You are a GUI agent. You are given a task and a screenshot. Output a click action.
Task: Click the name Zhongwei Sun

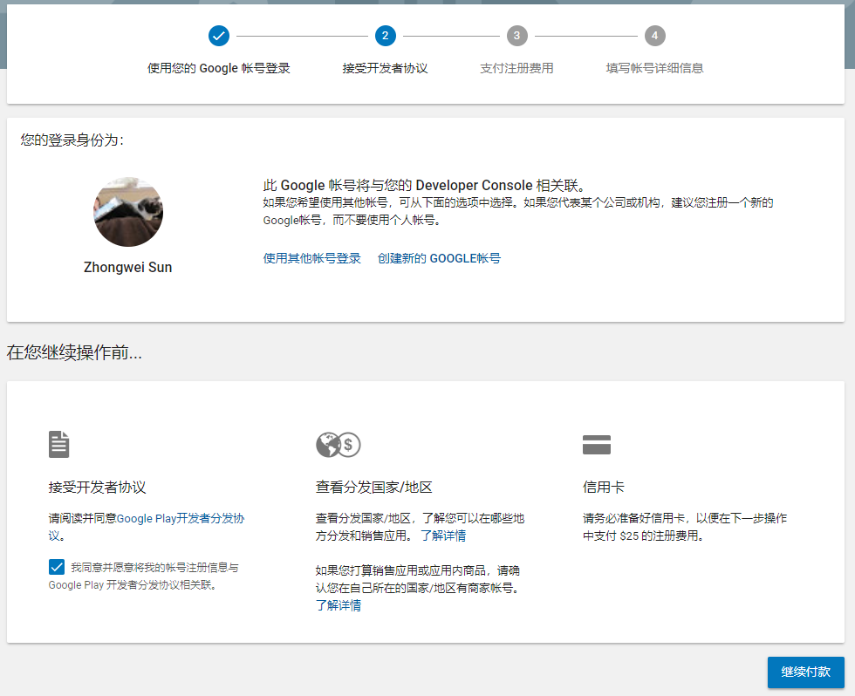pos(128,267)
